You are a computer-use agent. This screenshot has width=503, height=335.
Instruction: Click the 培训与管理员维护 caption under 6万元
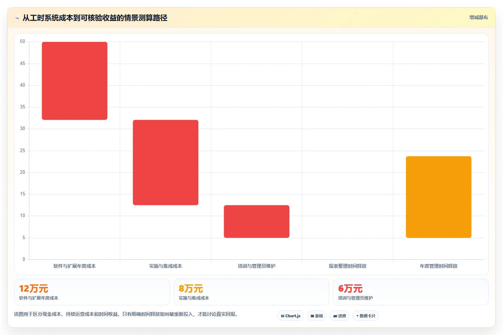pos(355,298)
